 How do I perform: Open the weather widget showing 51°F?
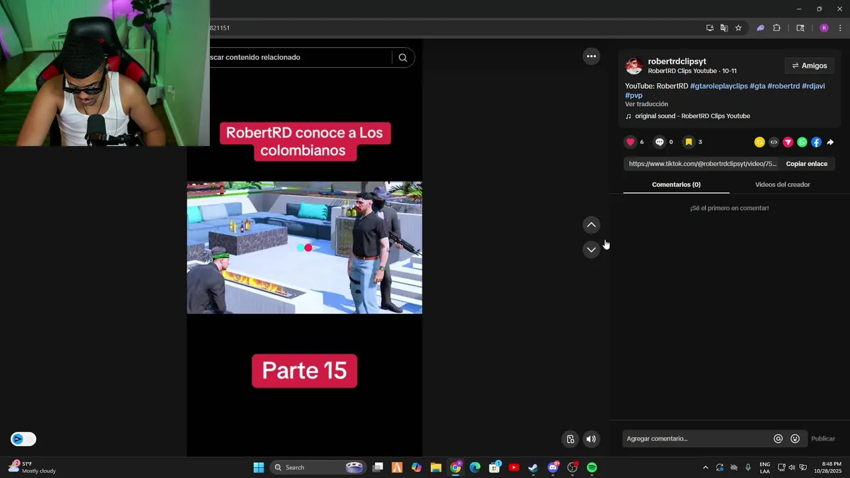[x=33, y=467]
